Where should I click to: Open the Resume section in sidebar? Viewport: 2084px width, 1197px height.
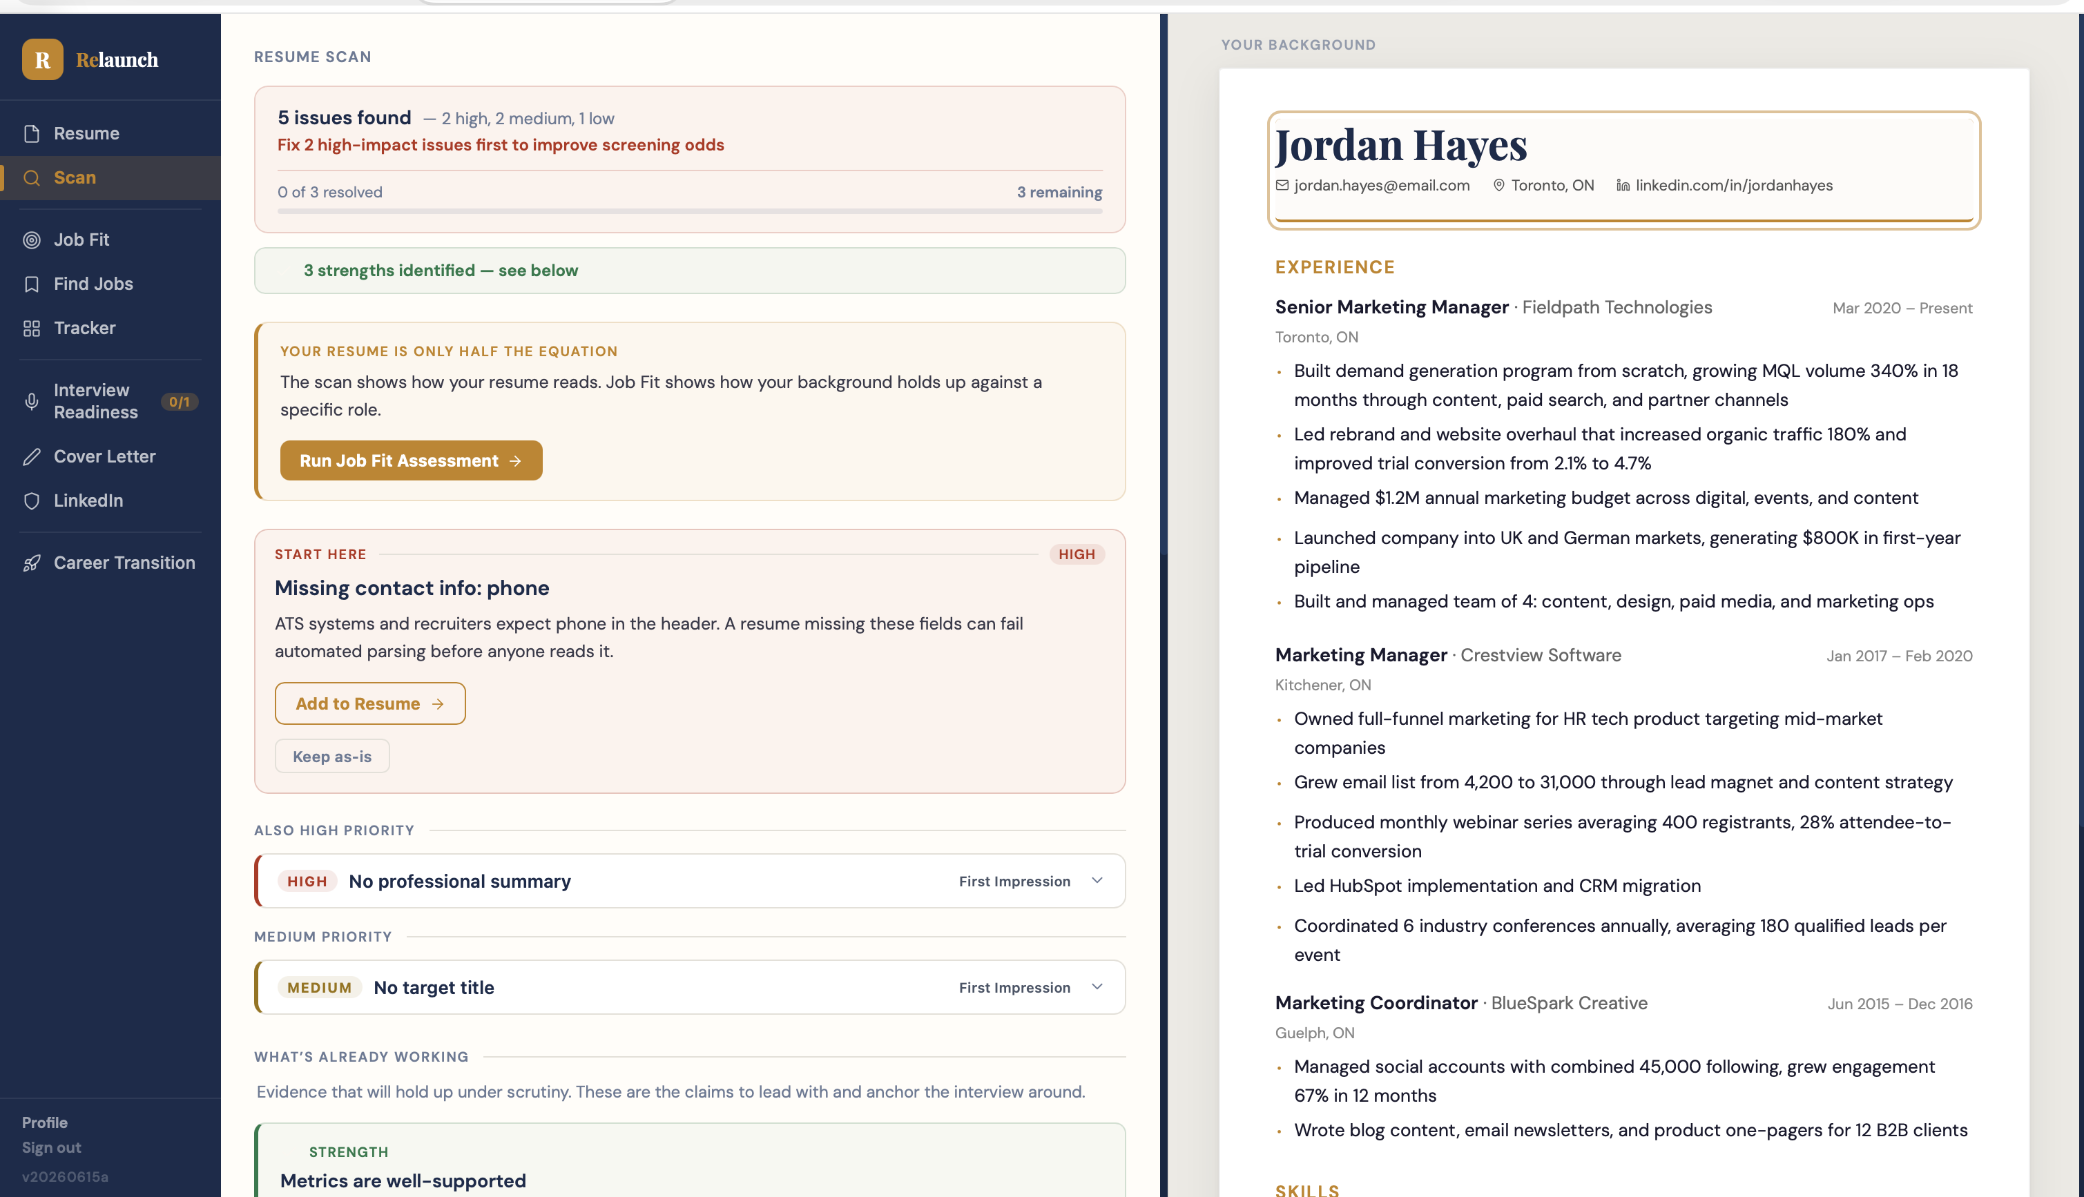pos(110,133)
